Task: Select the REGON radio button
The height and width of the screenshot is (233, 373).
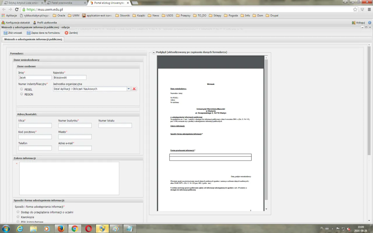Action: pos(22,94)
